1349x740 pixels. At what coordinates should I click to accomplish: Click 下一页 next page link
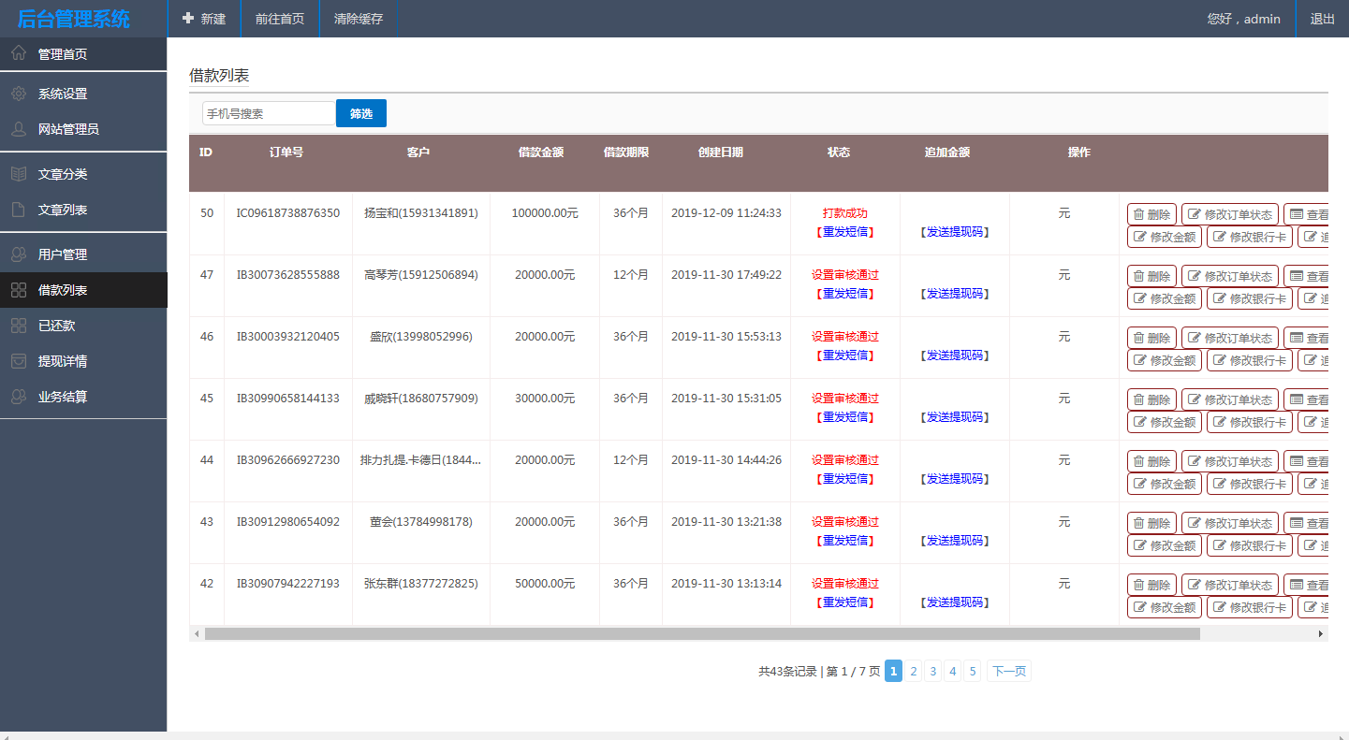tap(1009, 671)
